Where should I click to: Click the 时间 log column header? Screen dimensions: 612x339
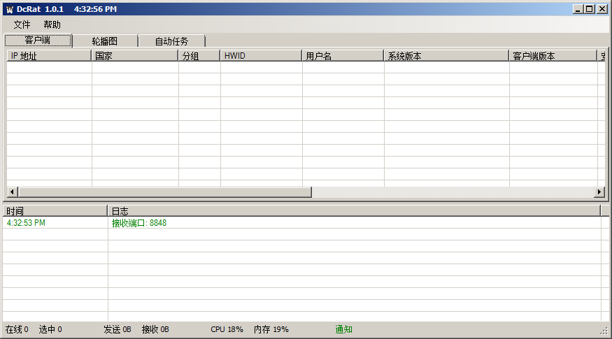pos(55,210)
